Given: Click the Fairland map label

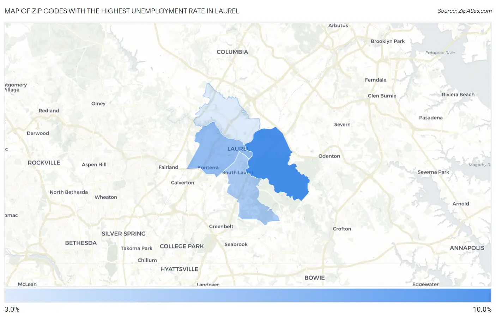Looking at the screenshot, I should pos(168,167).
